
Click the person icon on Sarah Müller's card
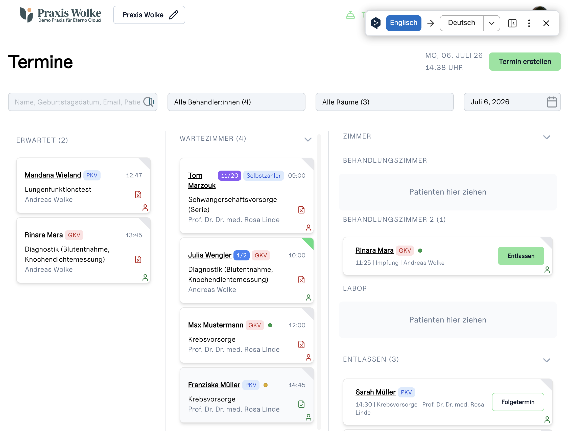coord(547,420)
